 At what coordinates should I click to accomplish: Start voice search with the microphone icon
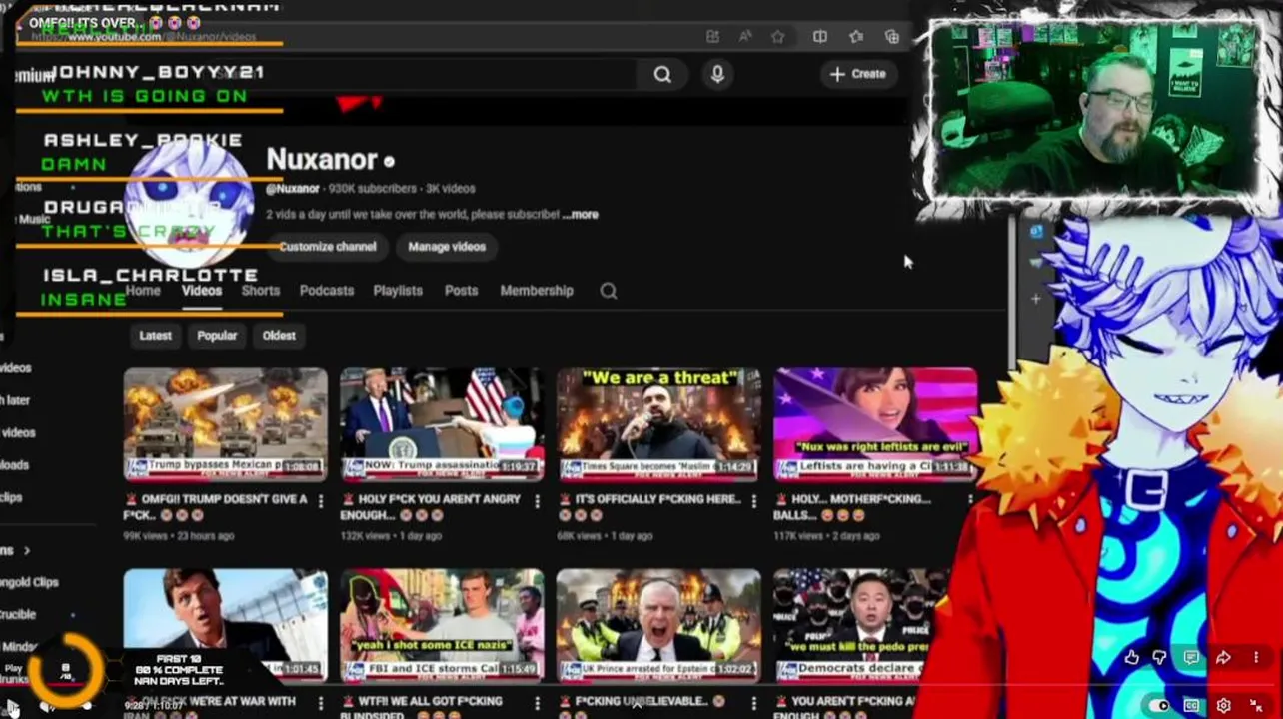click(x=717, y=74)
